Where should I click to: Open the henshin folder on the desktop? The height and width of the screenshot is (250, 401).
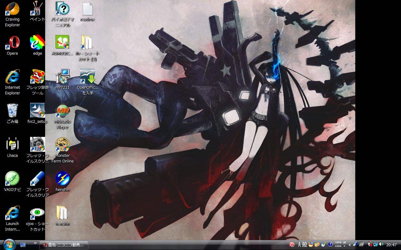tap(62, 216)
